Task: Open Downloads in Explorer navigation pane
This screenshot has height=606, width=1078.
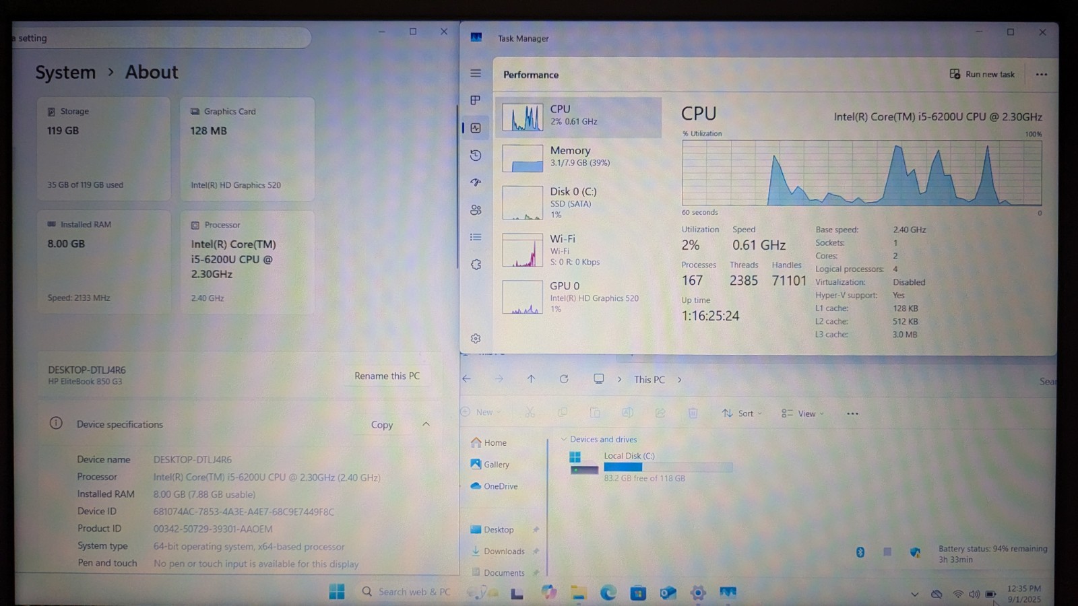Action: click(x=497, y=551)
